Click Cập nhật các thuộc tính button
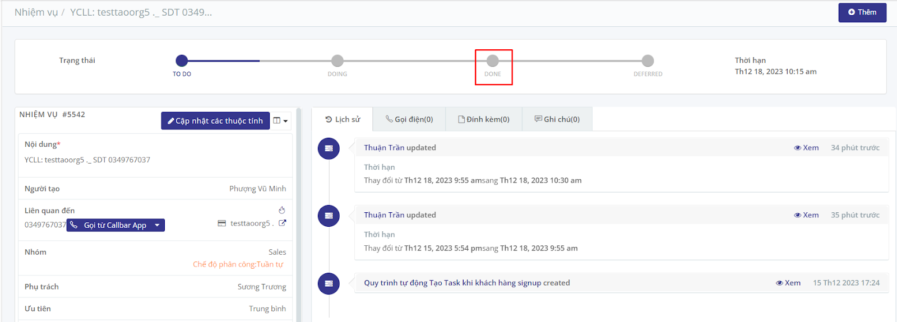The width and height of the screenshot is (897, 322). tap(215, 120)
